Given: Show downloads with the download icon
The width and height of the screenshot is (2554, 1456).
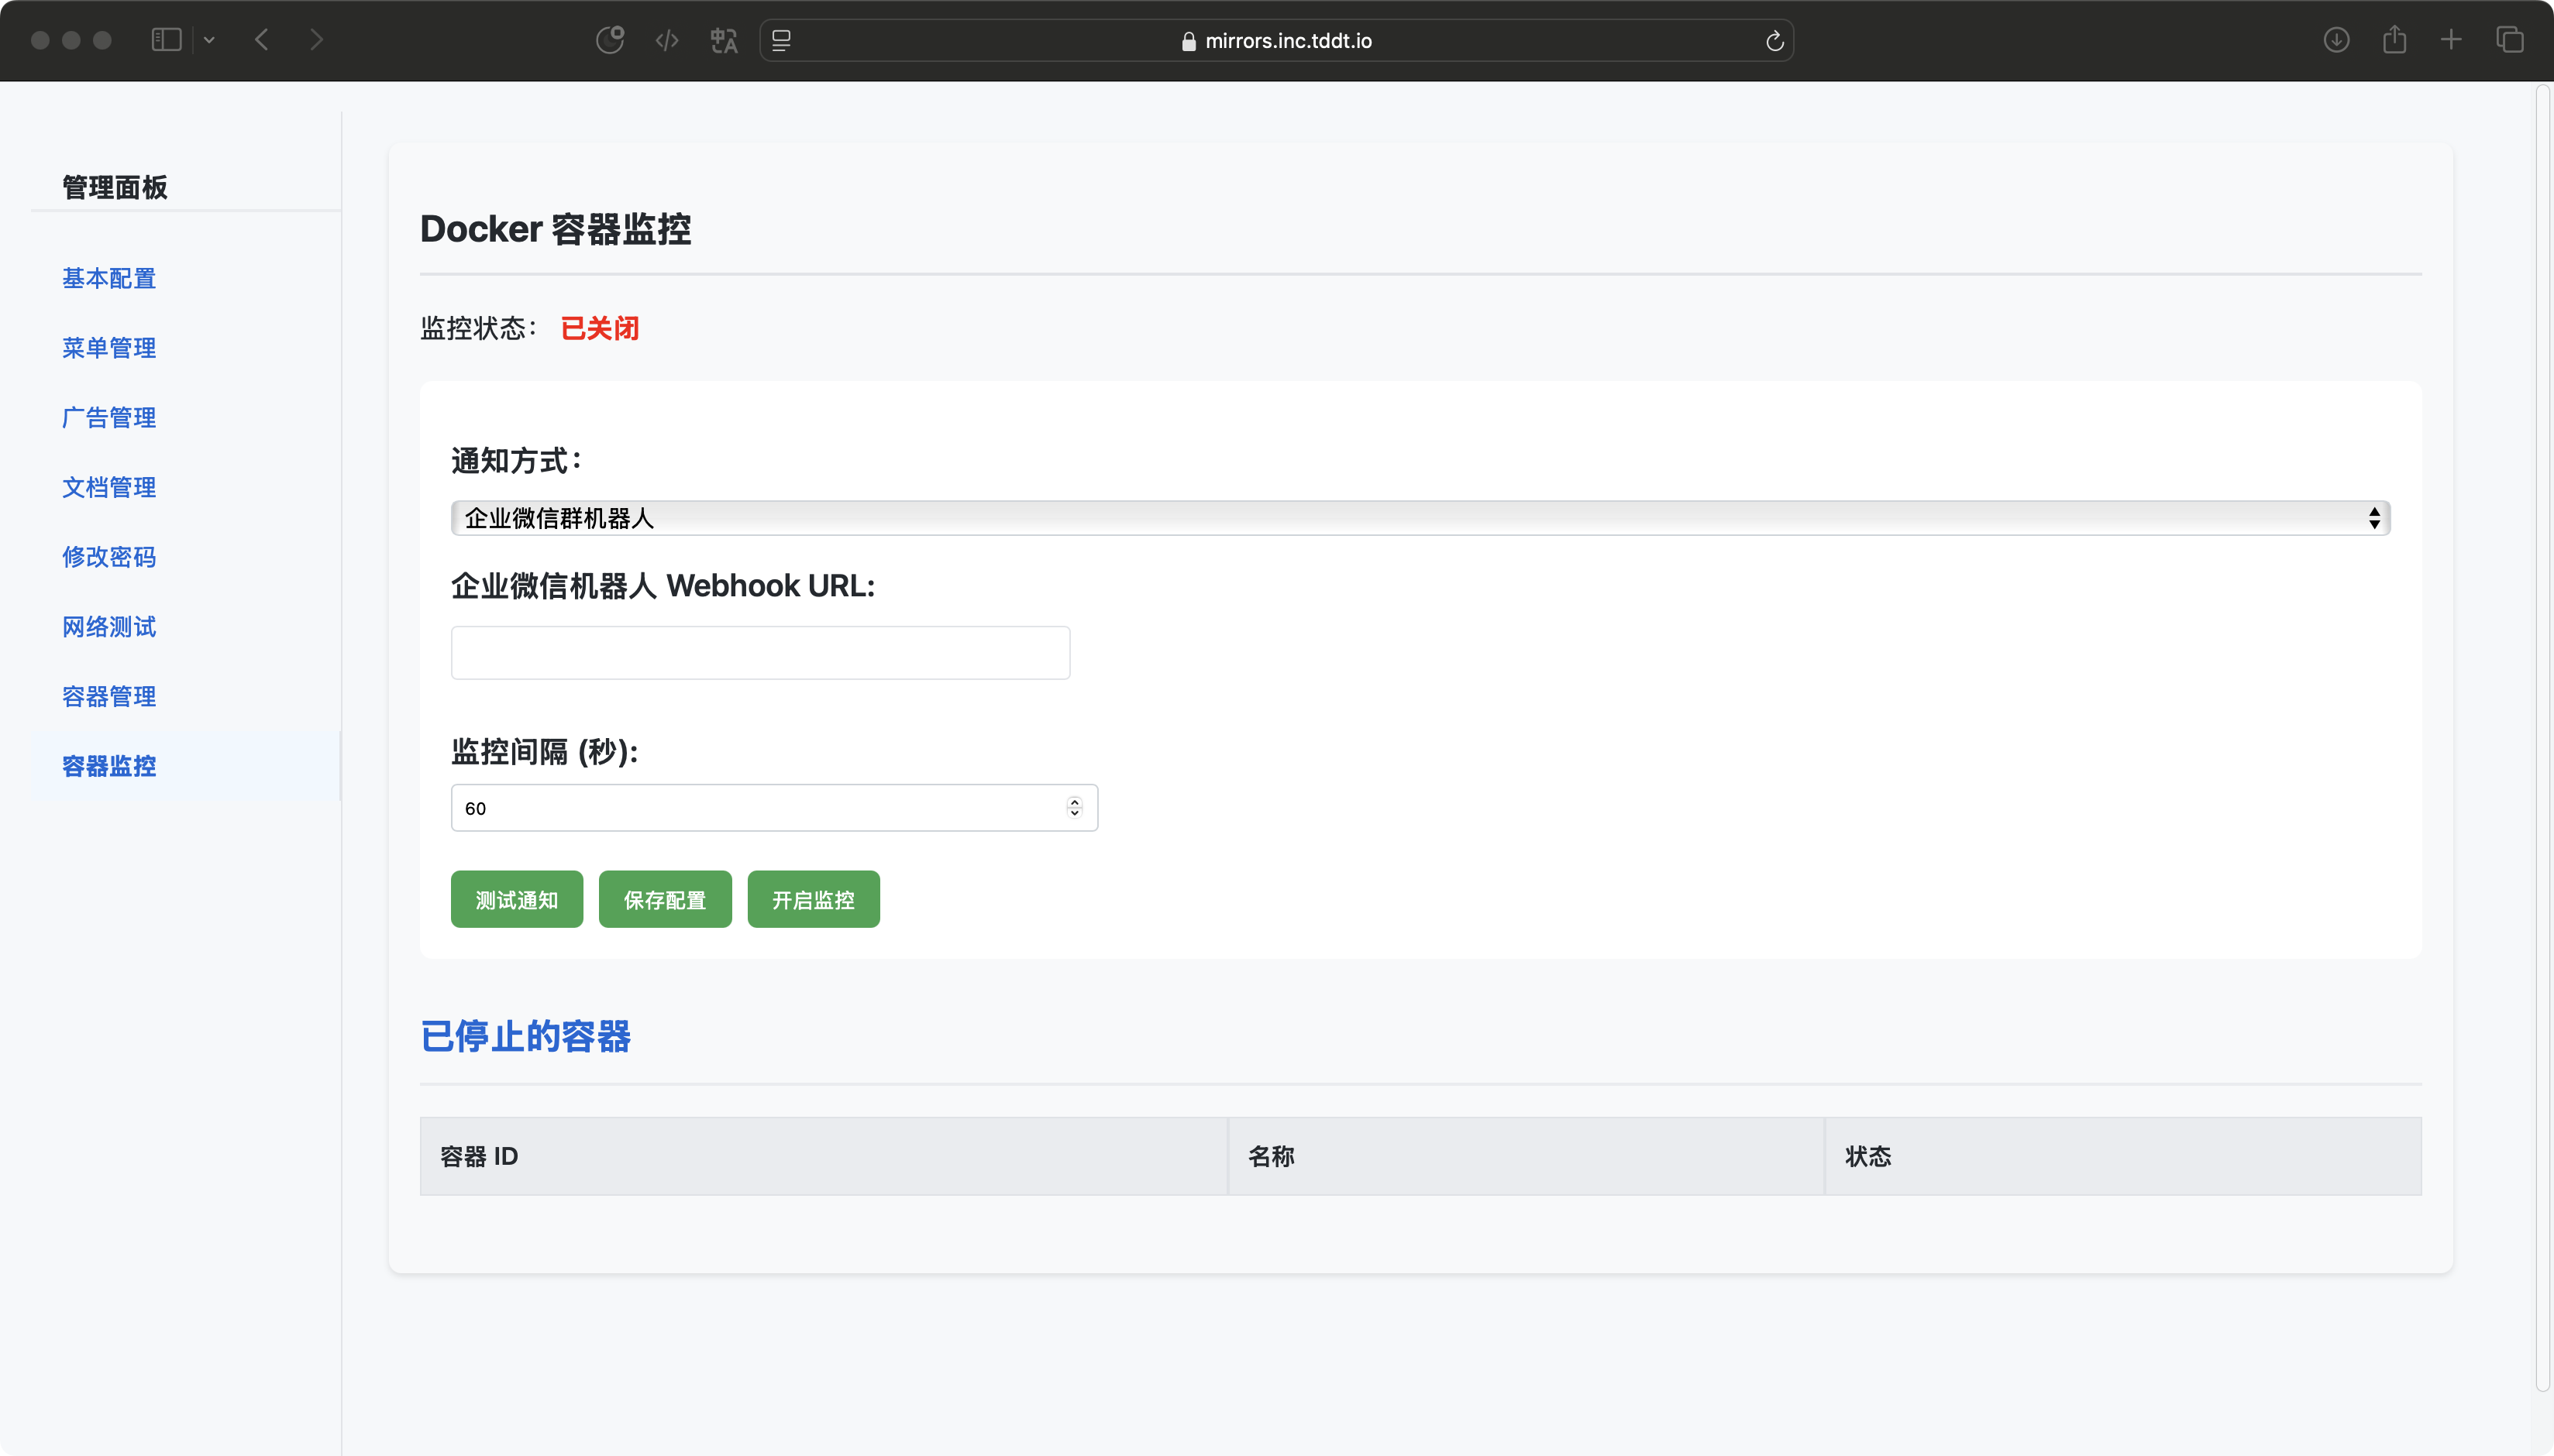Looking at the screenshot, I should click(x=2337, y=40).
